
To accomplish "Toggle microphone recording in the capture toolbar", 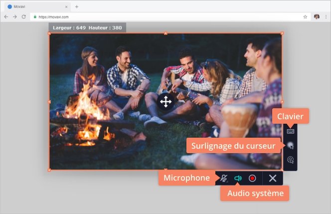I will pyautogui.click(x=224, y=178).
